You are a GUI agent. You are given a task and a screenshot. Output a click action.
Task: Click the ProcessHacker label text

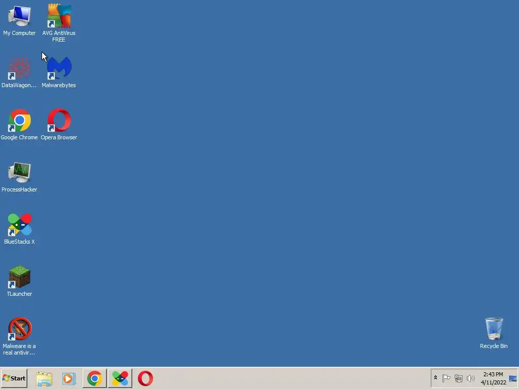point(20,189)
